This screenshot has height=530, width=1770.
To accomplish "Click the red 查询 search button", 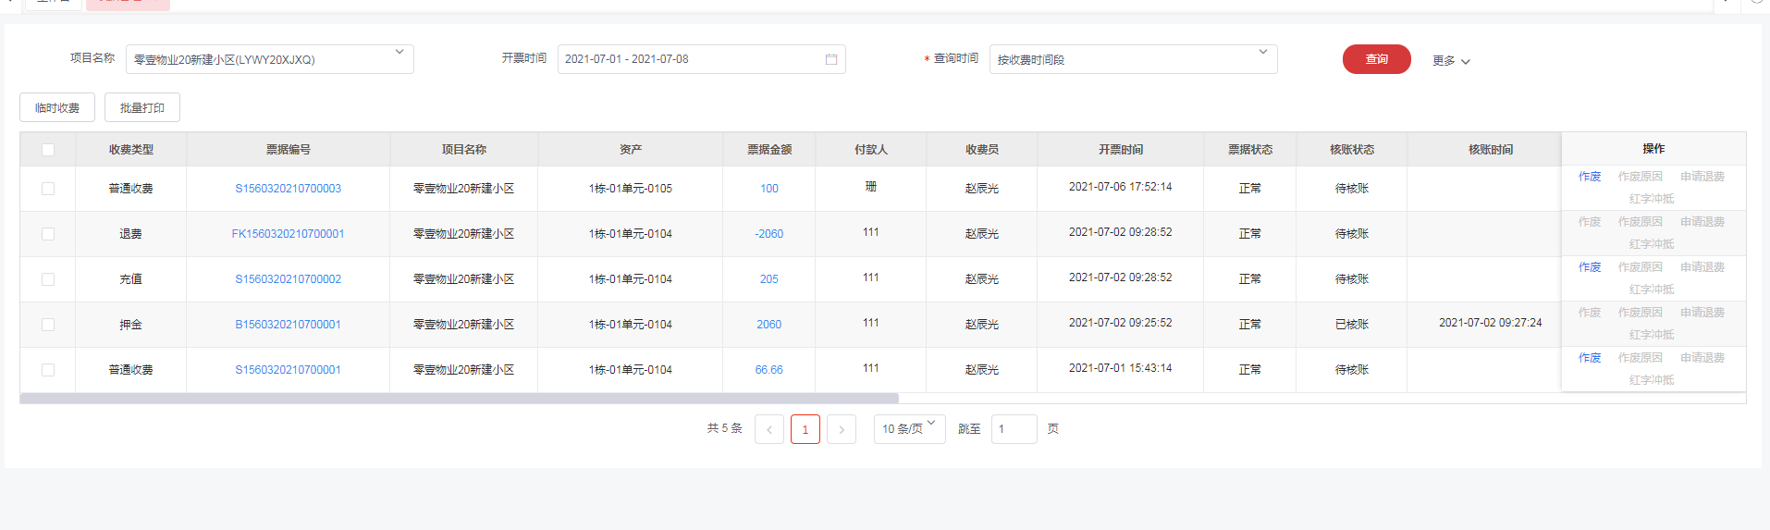I will [x=1377, y=59].
